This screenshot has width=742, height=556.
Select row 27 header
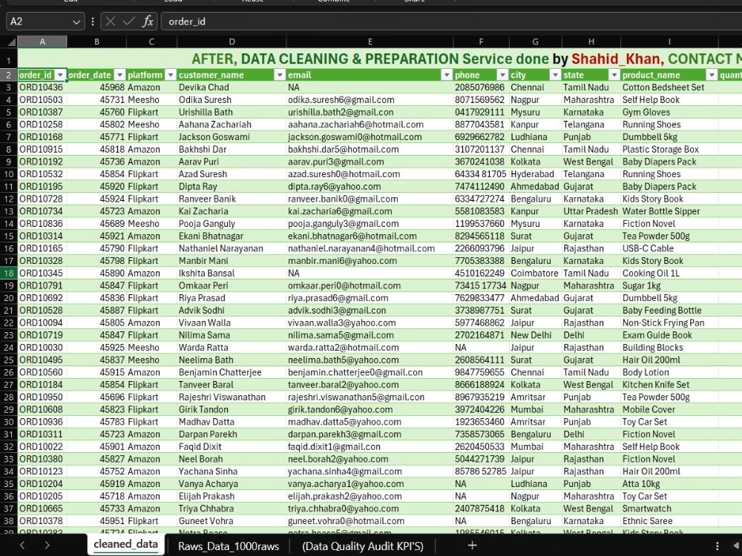pos(8,384)
